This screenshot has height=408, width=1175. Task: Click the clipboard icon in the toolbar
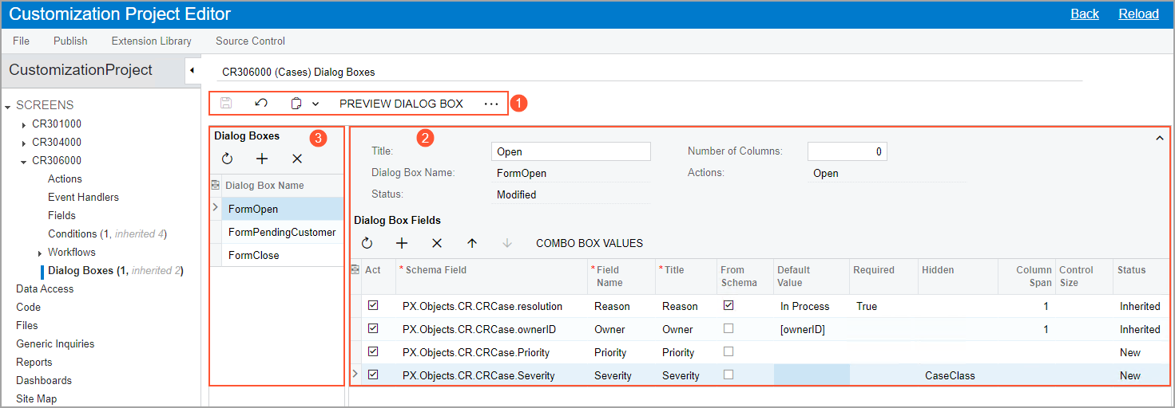click(x=296, y=104)
